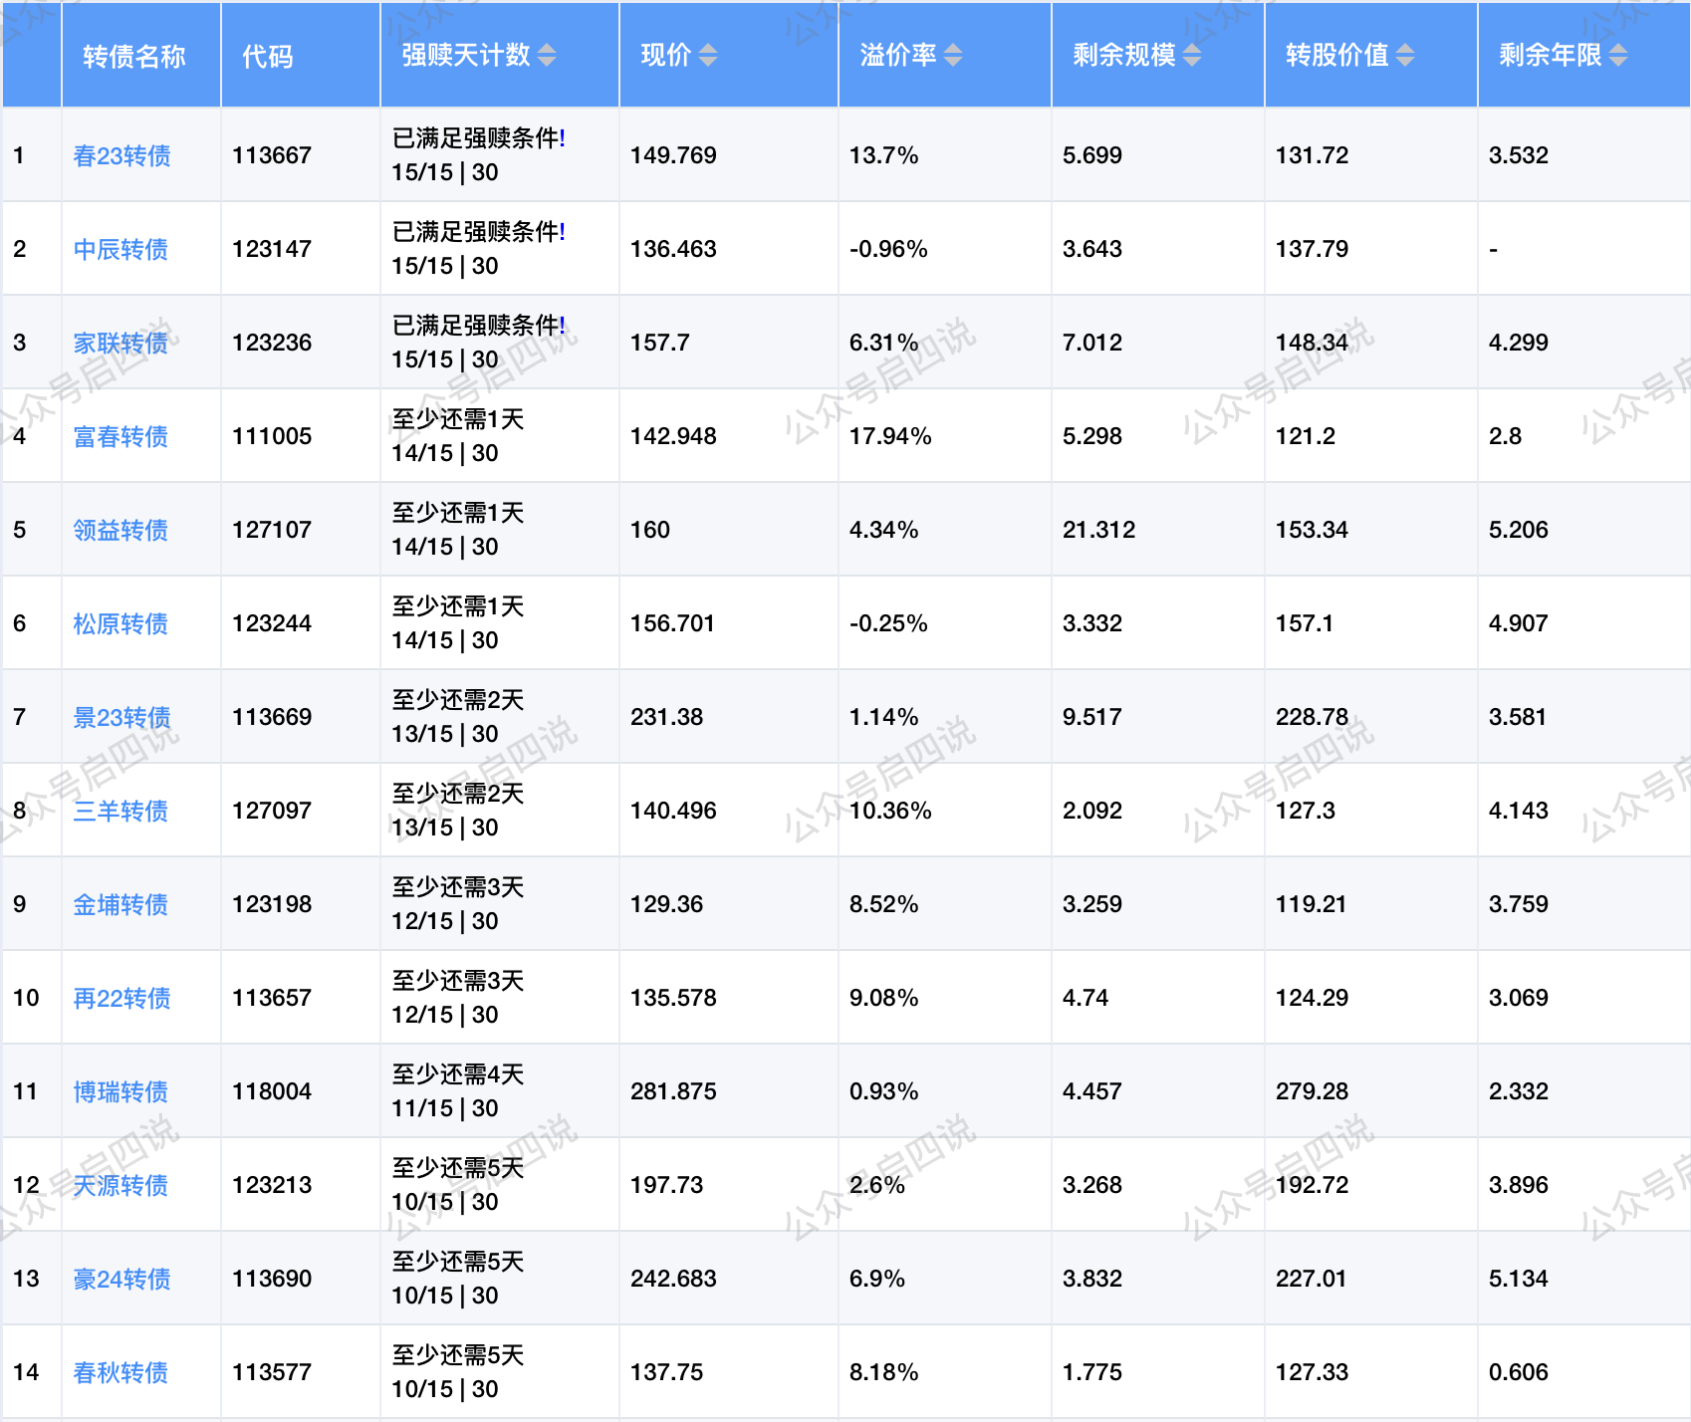Open the 富春转债 bond link
This screenshot has width=1691, height=1422.
coord(121,437)
